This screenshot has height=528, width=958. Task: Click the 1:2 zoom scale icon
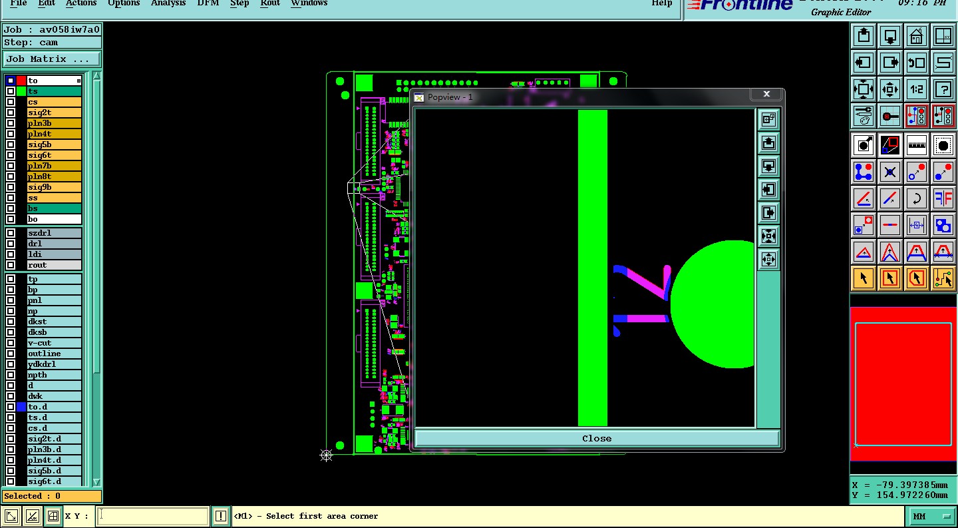pos(917,89)
